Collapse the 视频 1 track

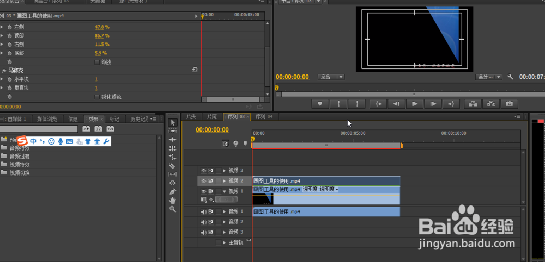pos(224,191)
